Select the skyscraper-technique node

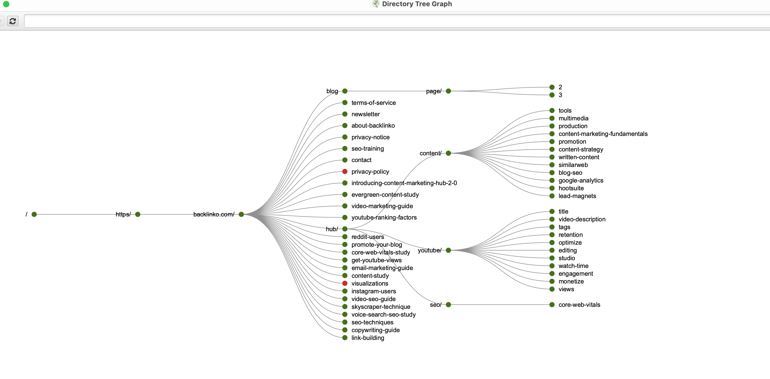point(345,307)
